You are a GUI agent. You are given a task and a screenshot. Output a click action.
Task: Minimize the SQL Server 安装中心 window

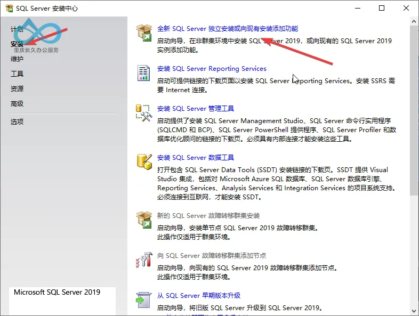click(358, 9)
